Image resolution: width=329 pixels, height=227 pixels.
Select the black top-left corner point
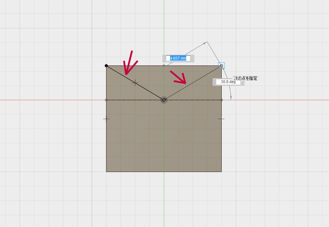pos(106,66)
